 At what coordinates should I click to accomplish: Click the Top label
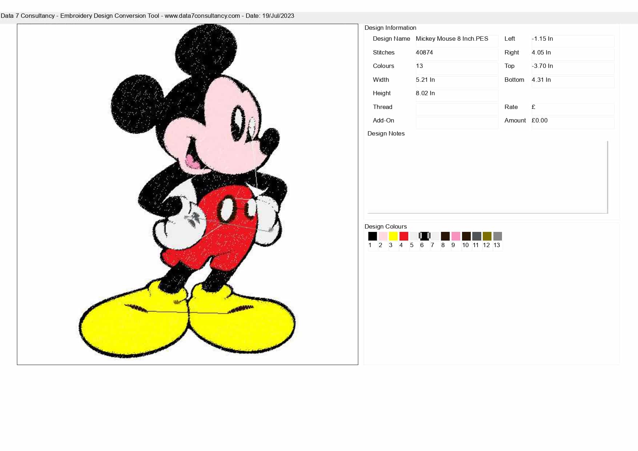pyautogui.click(x=509, y=66)
